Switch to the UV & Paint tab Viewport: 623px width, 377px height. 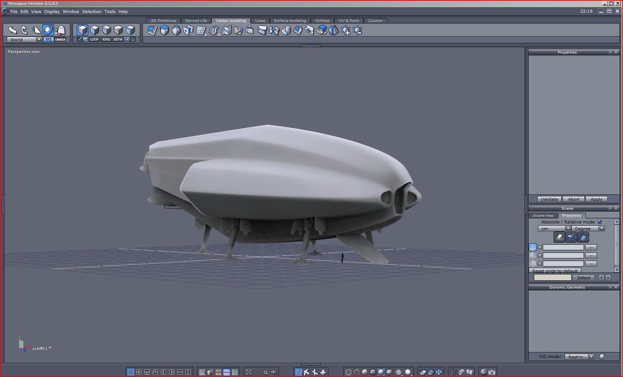[349, 21]
